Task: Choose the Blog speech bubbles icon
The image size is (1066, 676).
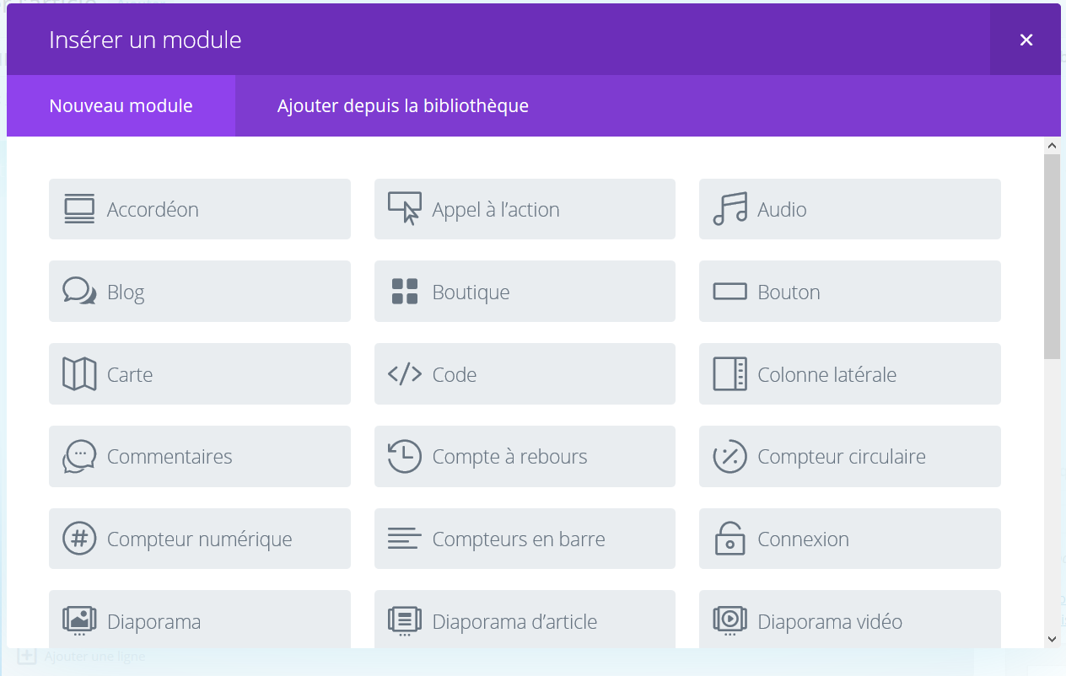Action: coord(79,292)
